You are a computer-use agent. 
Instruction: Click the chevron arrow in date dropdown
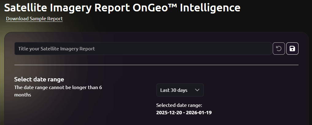pos(197,90)
